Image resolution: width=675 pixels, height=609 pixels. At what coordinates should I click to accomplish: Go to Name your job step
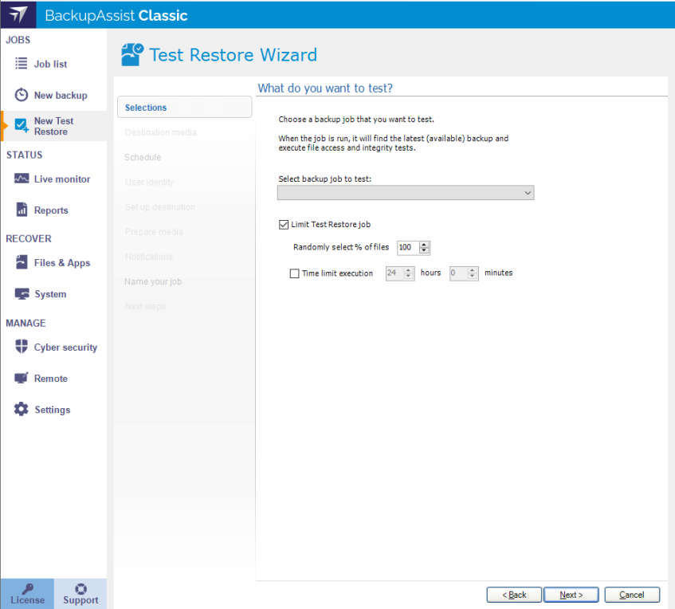[x=152, y=281]
